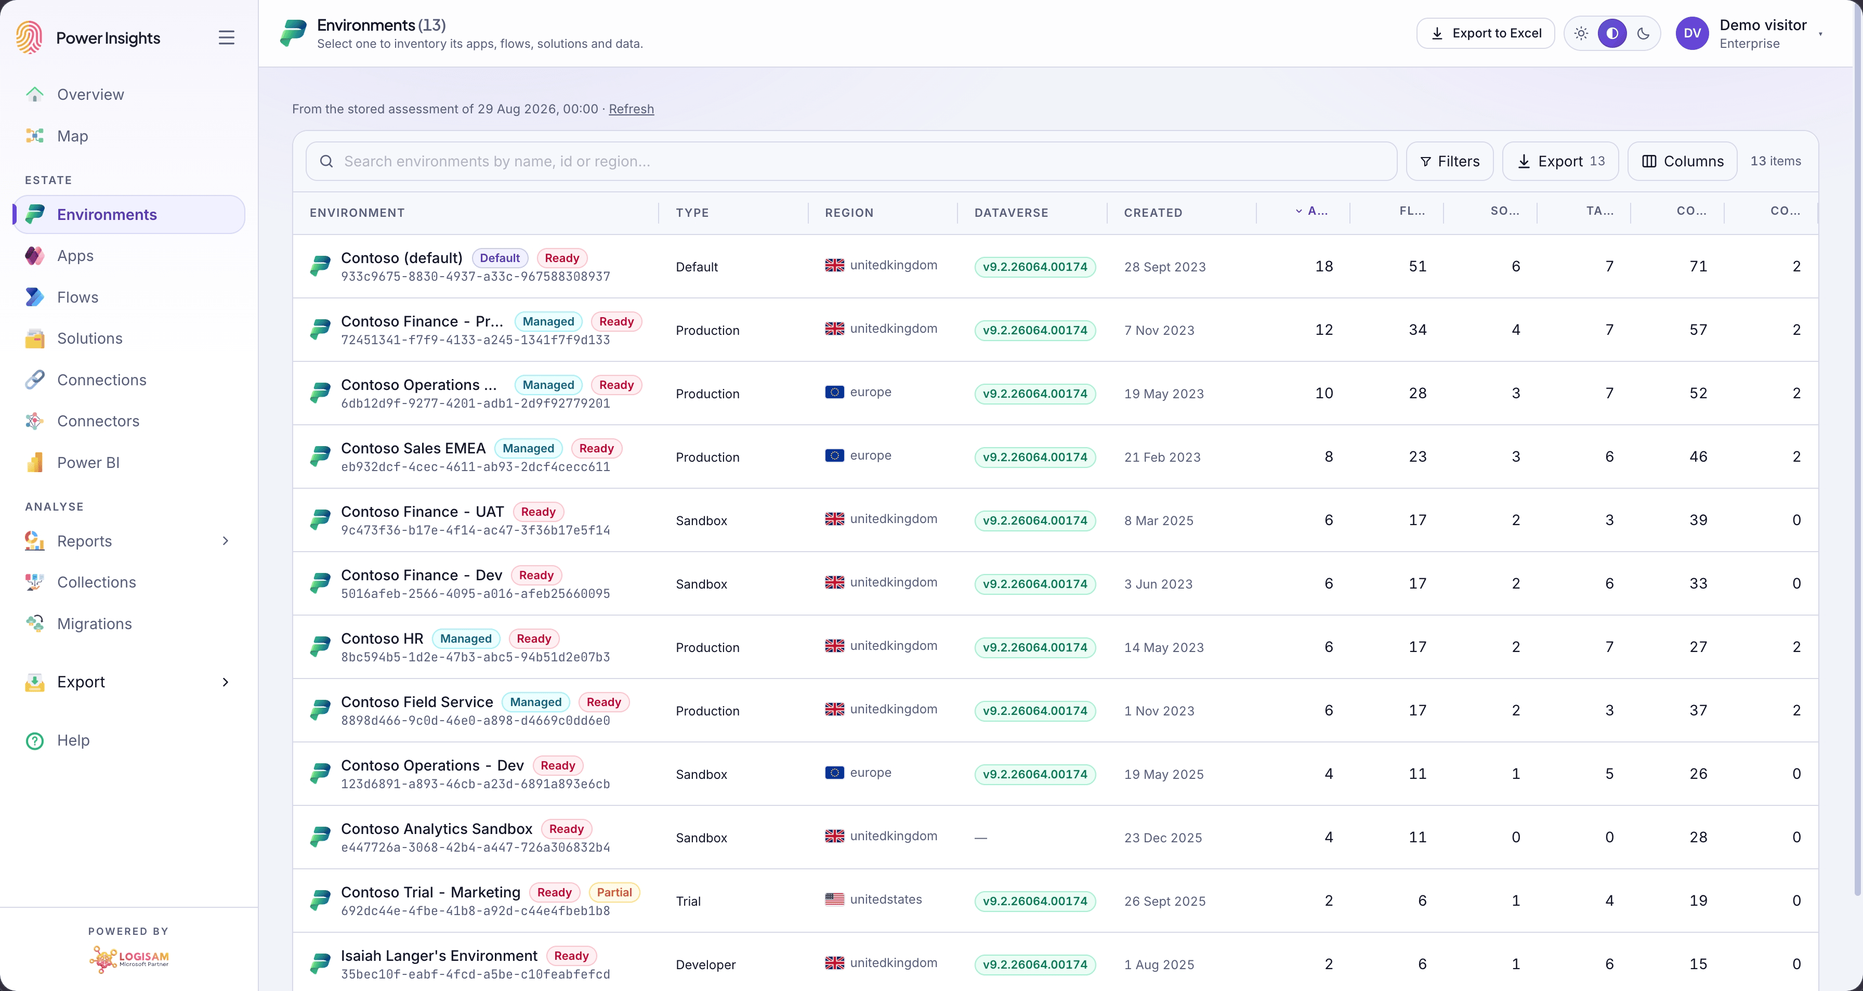Click the page vertical scrollbar

pos(1858,449)
